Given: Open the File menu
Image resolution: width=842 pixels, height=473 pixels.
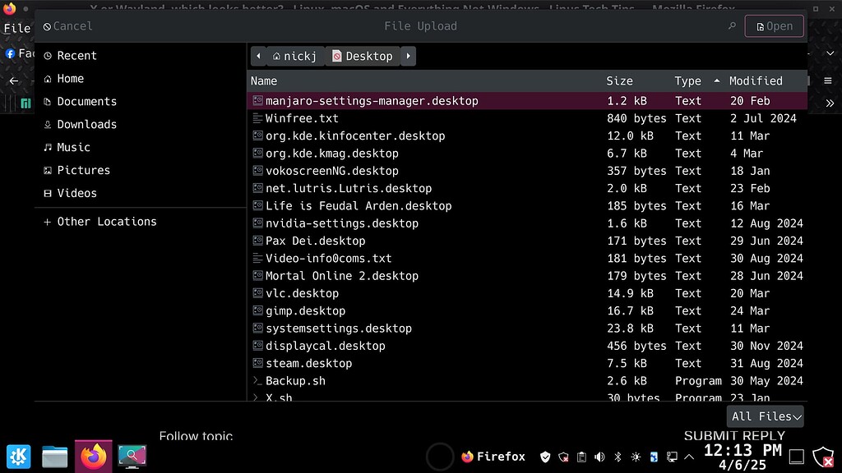Looking at the screenshot, I should [x=16, y=27].
